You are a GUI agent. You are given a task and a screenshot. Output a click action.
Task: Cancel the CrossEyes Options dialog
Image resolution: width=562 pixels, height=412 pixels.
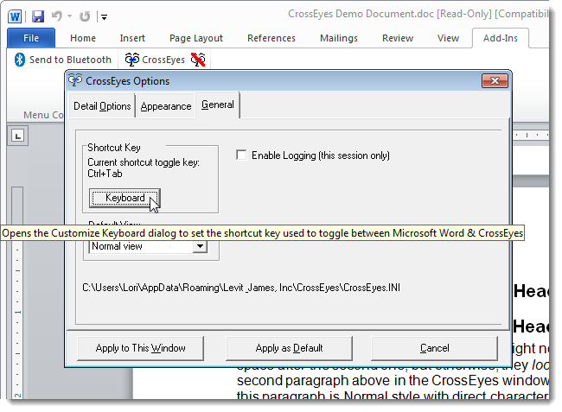point(434,348)
